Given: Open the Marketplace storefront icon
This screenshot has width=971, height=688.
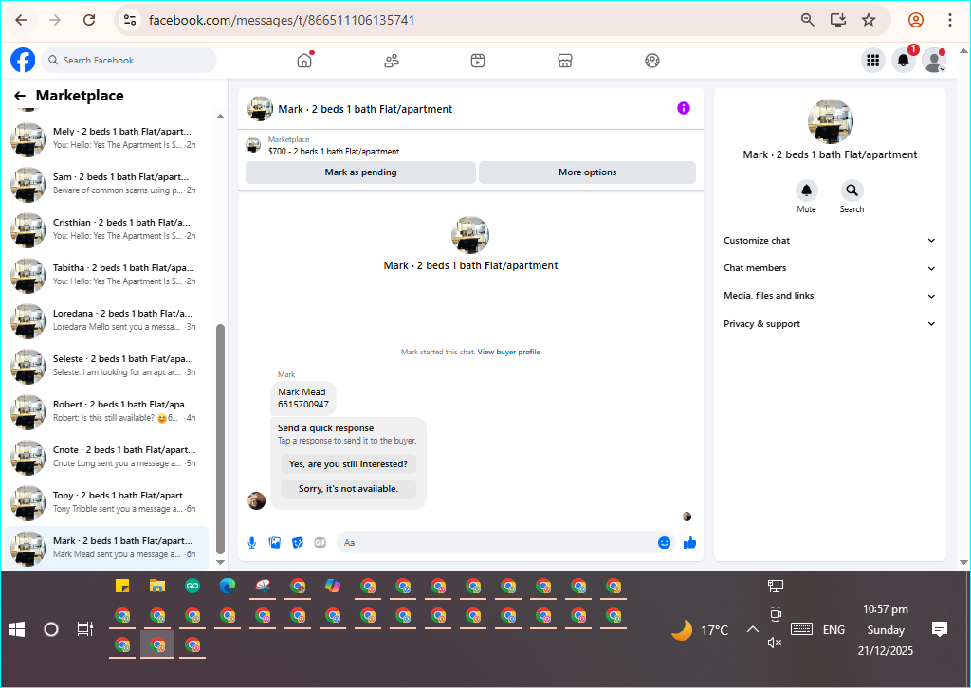Looking at the screenshot, I should pyautogui.click(x=565, y=61).
